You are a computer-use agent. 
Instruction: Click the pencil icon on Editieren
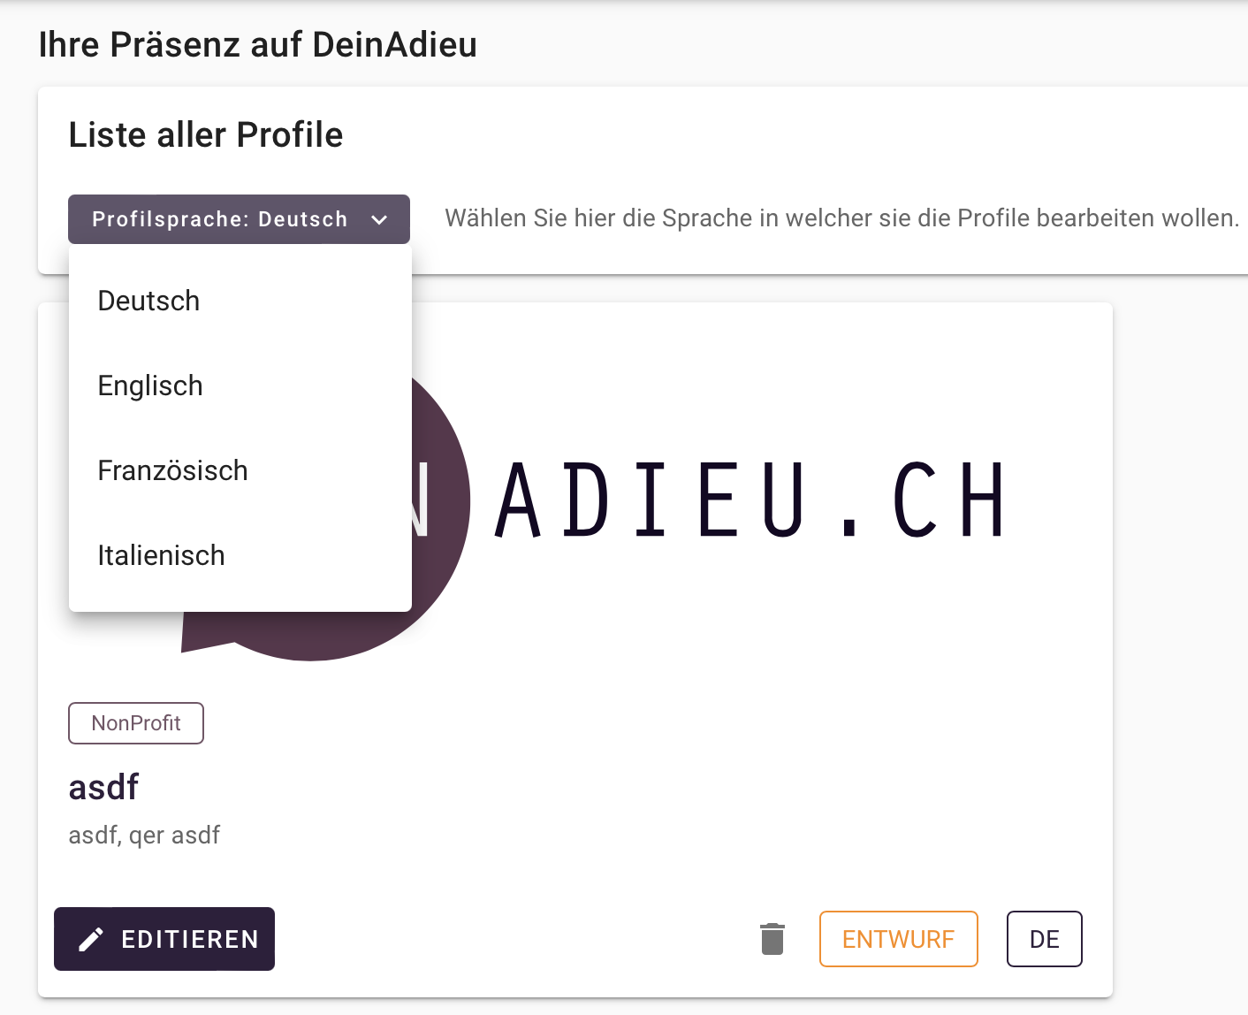pos(91,939)
